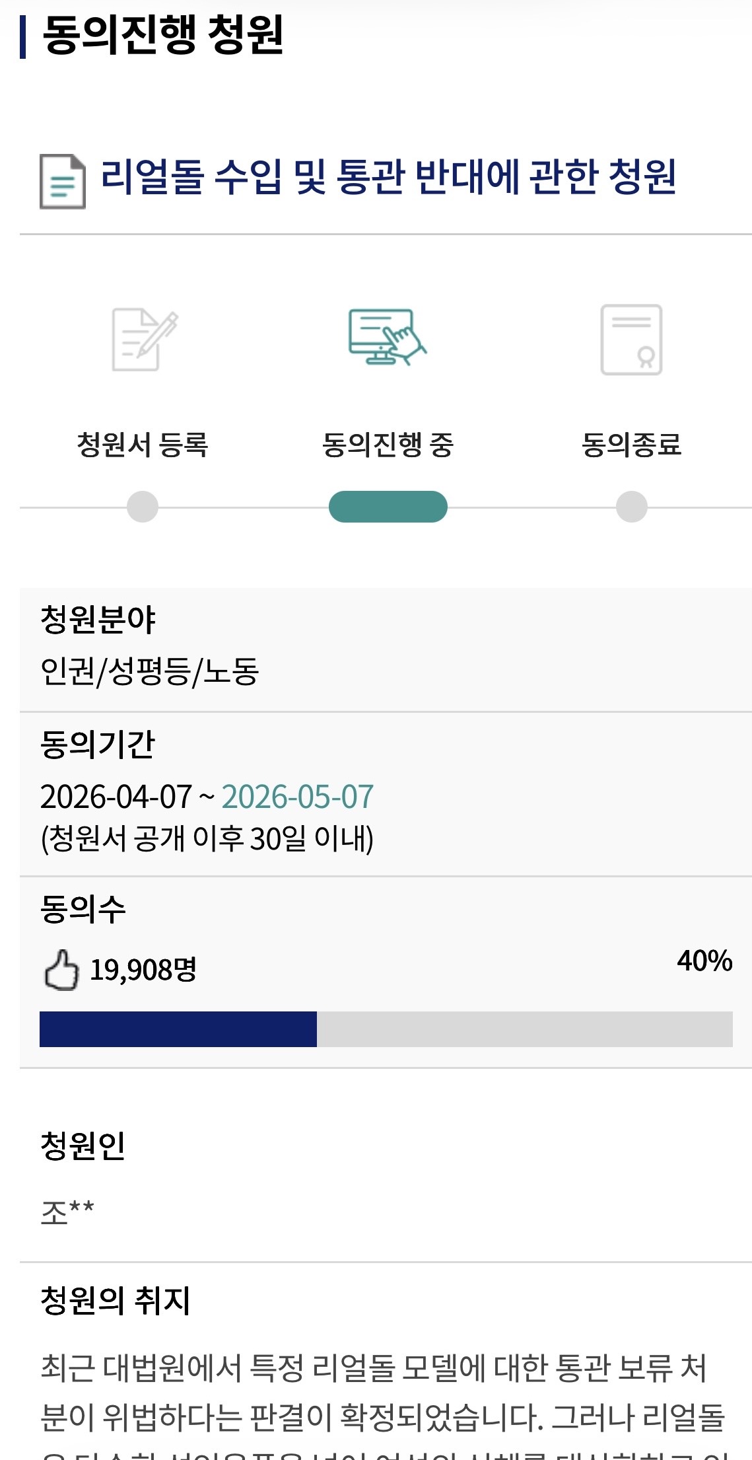752x1460 pixels.
Task: Click the petitioner name 조**
Action: [67, 1212]
